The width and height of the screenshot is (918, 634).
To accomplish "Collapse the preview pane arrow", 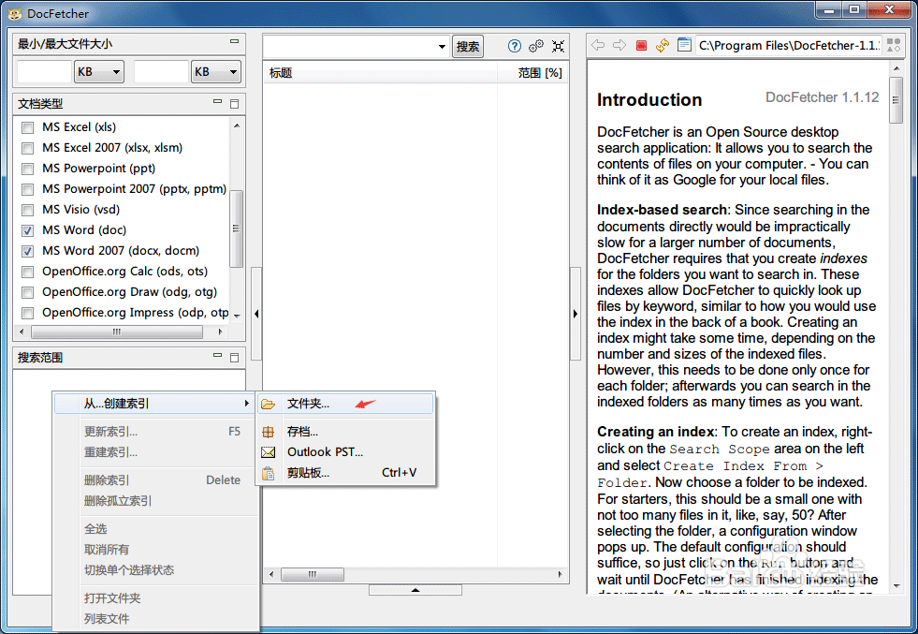I will (x=575, y=314).
